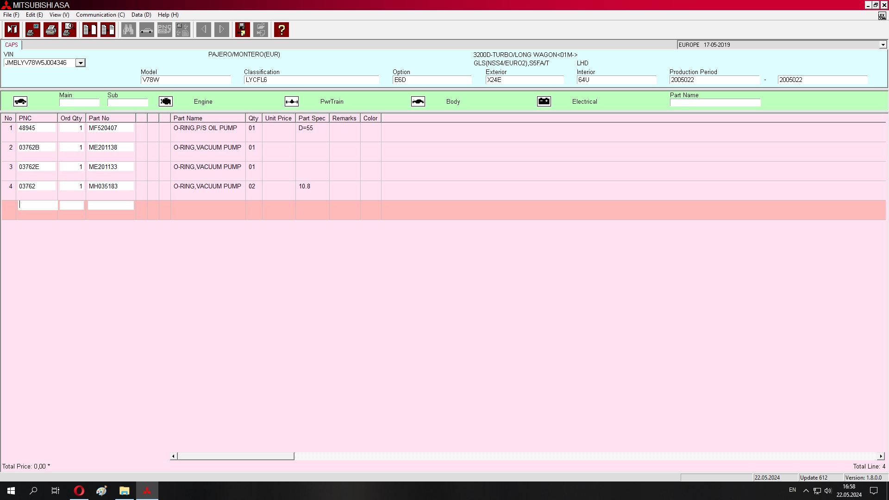
Task: Click the Exterior field X24E
Action: [x=525, y=80]
